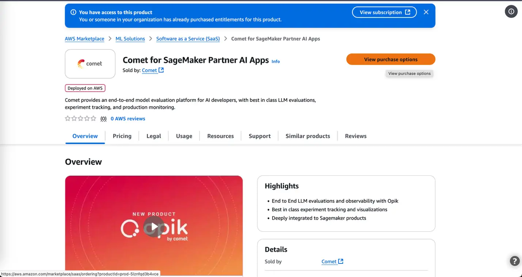Click the View purchase options button
522x277 pixels.
pyautogui.click(x=390, y=59)
